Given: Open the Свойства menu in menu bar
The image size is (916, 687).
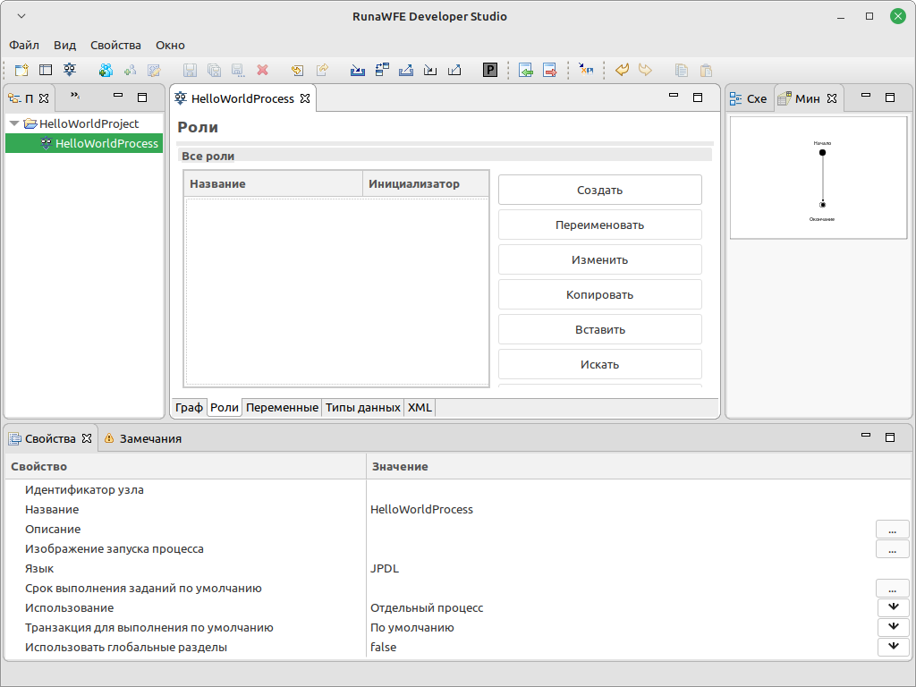Looking at the screenshot, I should tap(115, 45).
